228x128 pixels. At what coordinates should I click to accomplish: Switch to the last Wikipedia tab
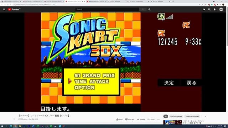pos(160,1)
